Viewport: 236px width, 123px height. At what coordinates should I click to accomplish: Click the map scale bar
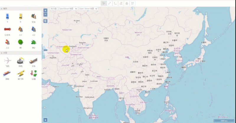224,121
